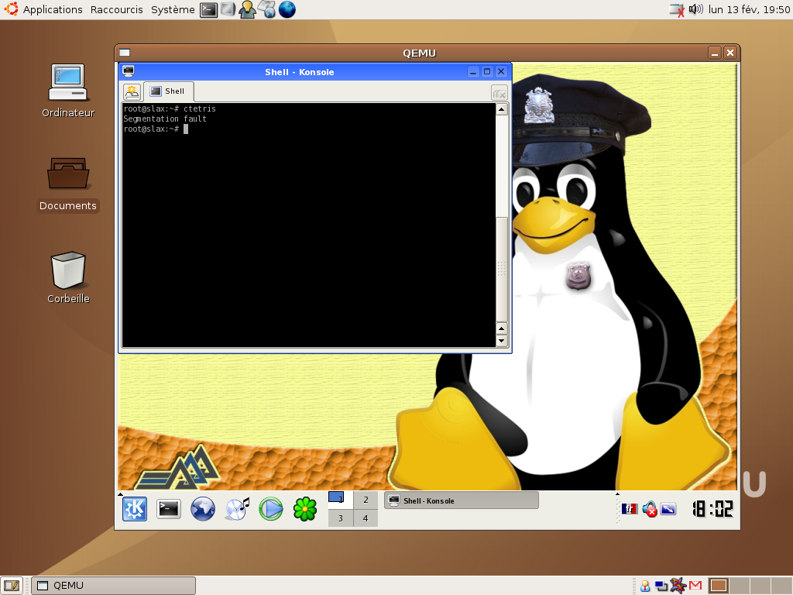Launch the CD music player in KDE panel
Viewport: 793px width, 595px height.
237,509
